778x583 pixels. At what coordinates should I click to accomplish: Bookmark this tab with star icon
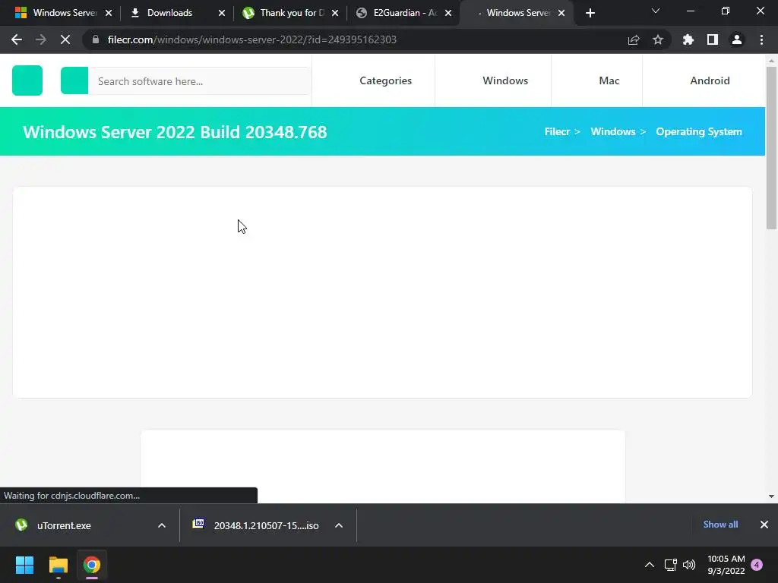point(657,39)
